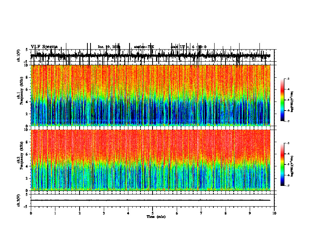
Task: Click the ch.2 colorbar next to the lower spectrogram
Action: coord(282,164)
